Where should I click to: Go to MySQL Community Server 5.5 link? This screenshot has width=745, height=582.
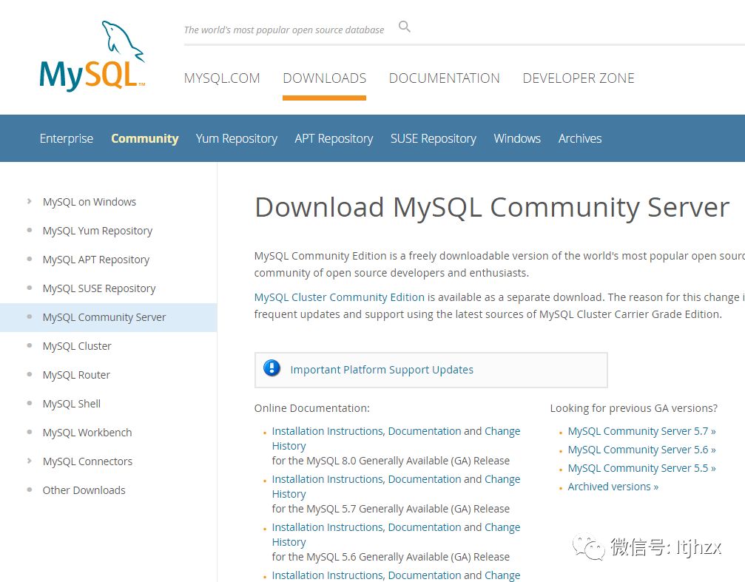(x=641, y=468)
